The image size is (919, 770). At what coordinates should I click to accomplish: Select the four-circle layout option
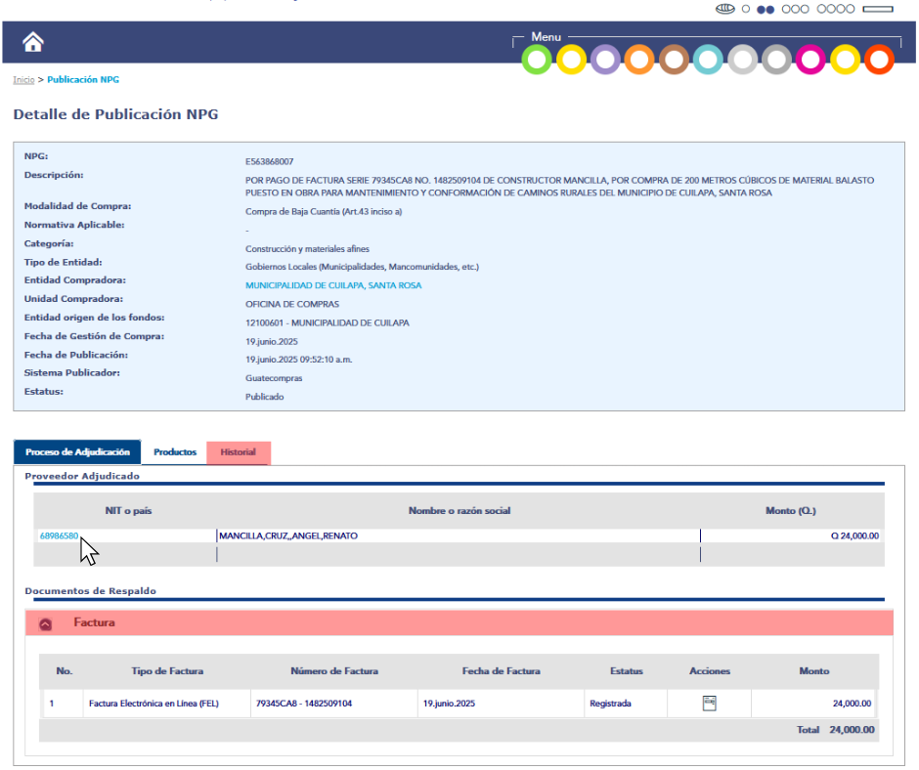[836, 9]
